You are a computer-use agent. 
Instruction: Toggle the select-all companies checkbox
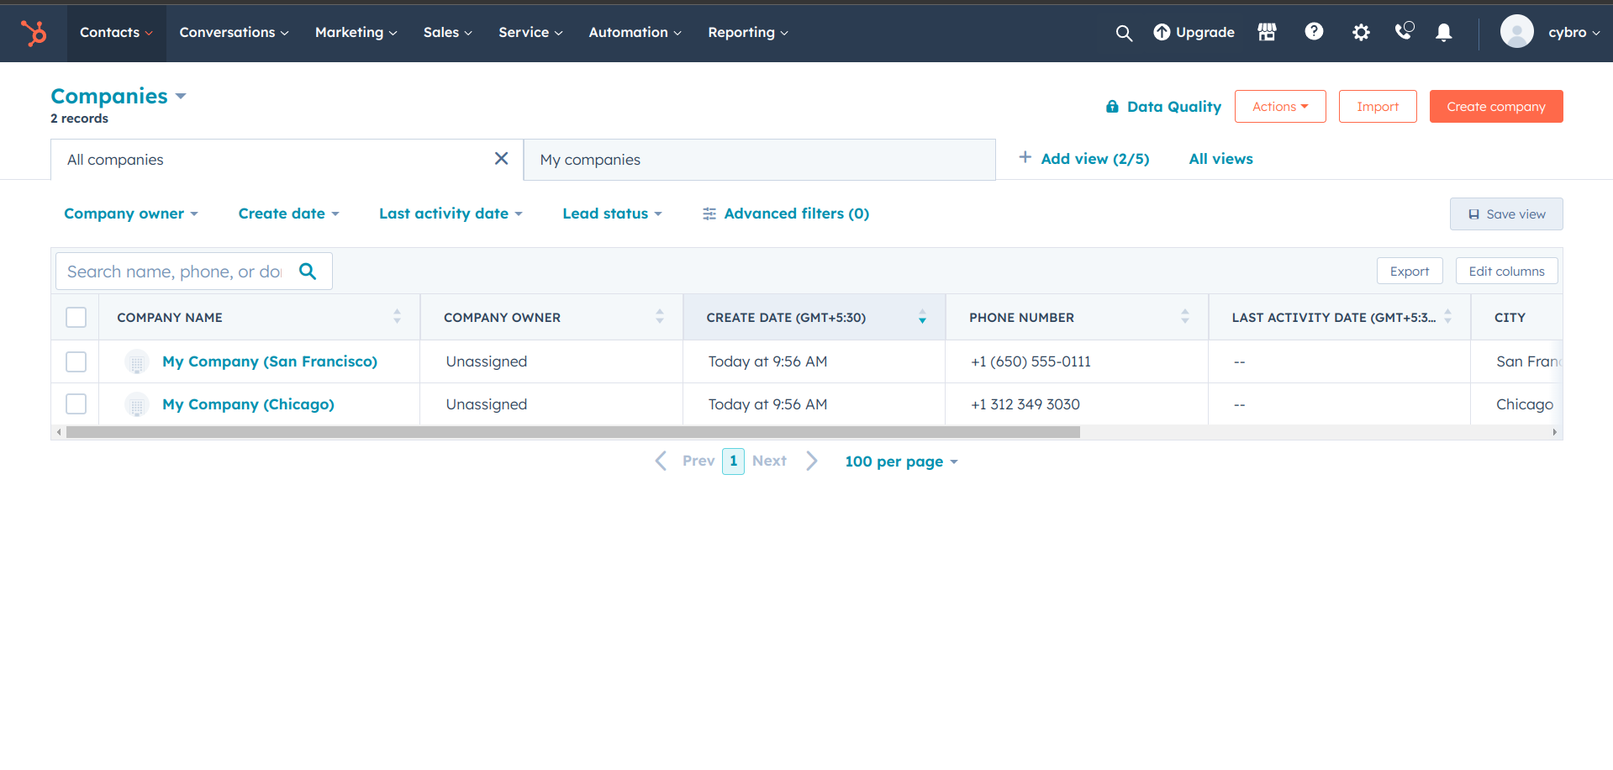pyautogui.click(x=76, y=318)
